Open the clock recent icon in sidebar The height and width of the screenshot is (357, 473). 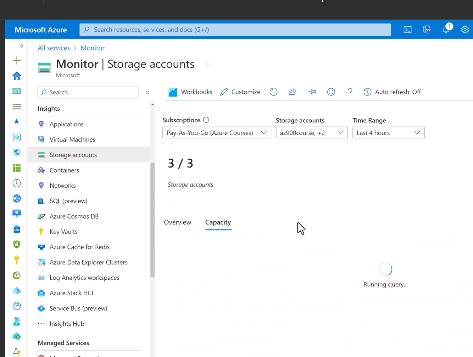coord(17,183)
